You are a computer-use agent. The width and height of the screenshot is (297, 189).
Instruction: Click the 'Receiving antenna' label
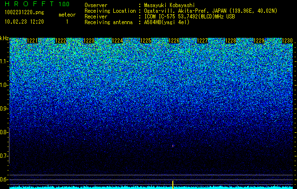pos(109,22)
